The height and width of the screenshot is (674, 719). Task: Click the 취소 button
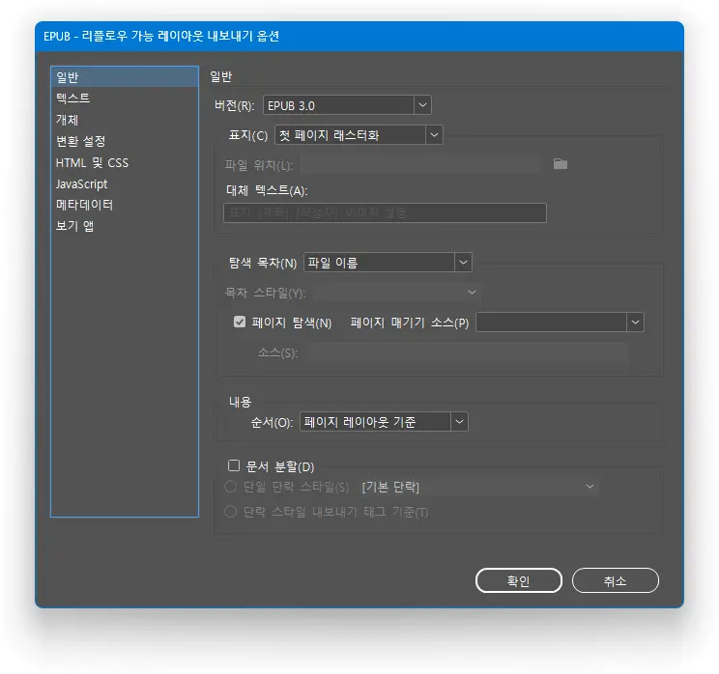[615, 580]
